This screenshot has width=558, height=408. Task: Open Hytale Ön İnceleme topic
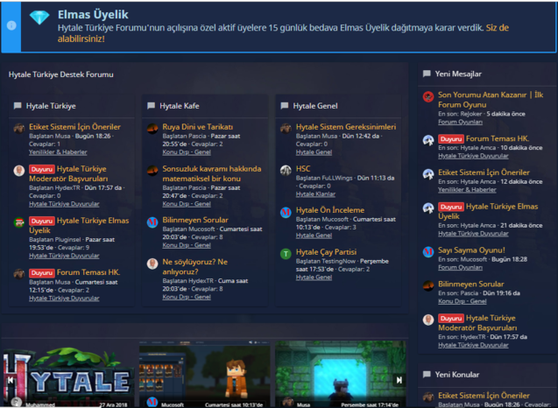330,210
